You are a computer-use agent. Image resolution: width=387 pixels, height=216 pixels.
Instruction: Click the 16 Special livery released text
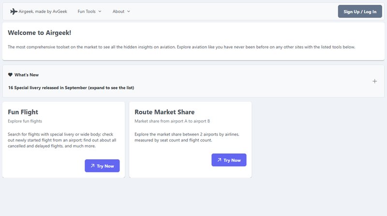click(71, 88)
